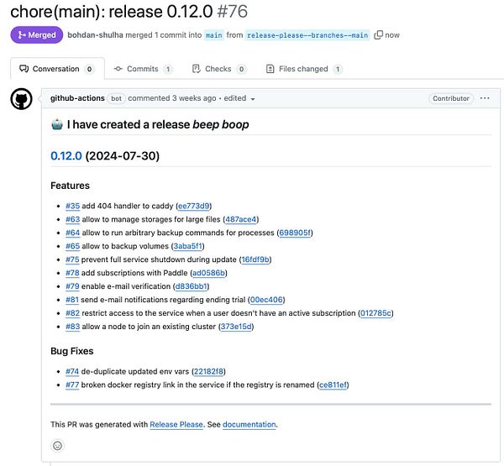504x466 pixels.
Task: Open the release-please--branches--main branch link
Action: [307, 35]
